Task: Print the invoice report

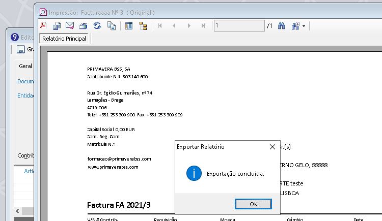Action: 84,25
